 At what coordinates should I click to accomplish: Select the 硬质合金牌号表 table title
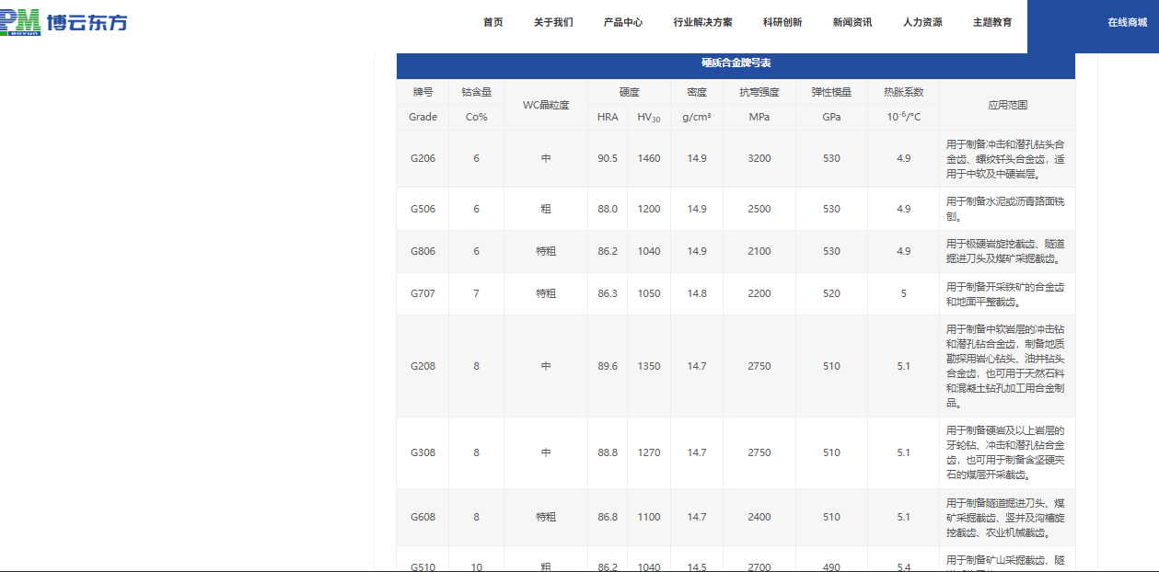click(x=736, y=63)
